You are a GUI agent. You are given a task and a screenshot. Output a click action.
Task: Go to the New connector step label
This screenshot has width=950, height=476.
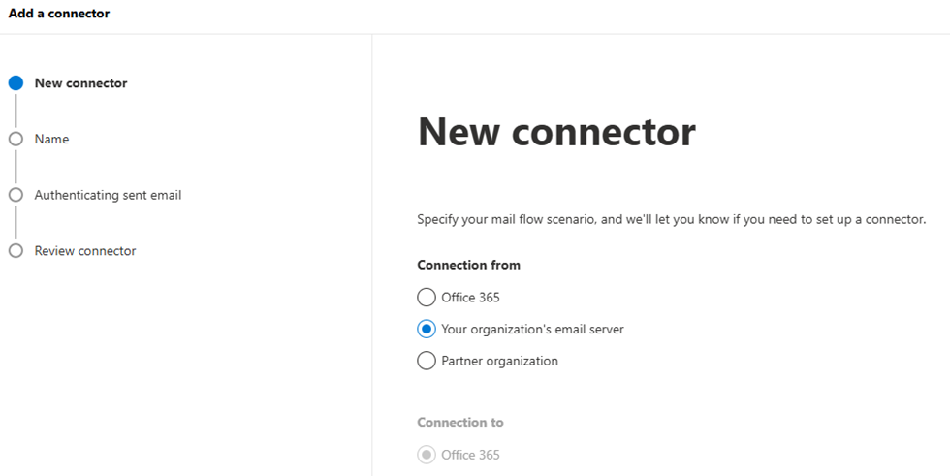(80, 83)
